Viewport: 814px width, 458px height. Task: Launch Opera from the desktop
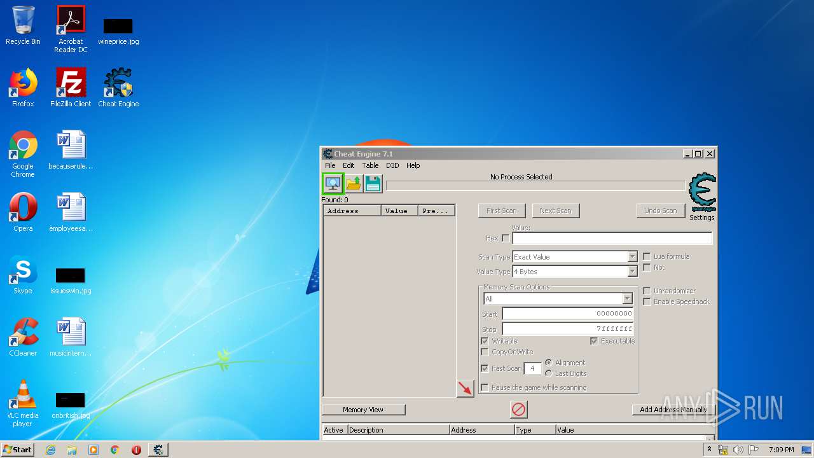coord(23,212)
